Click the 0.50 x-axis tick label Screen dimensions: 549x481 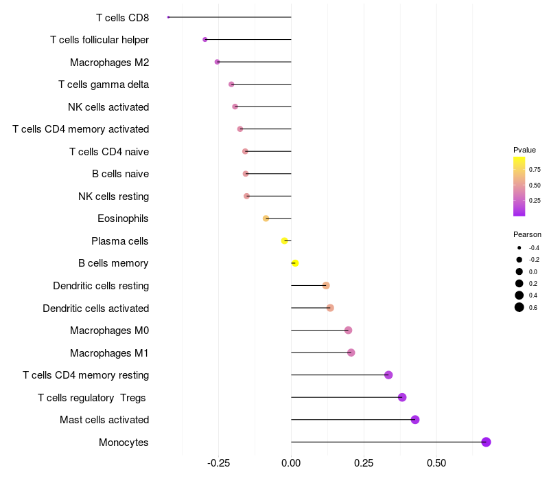tap(436, 463)
